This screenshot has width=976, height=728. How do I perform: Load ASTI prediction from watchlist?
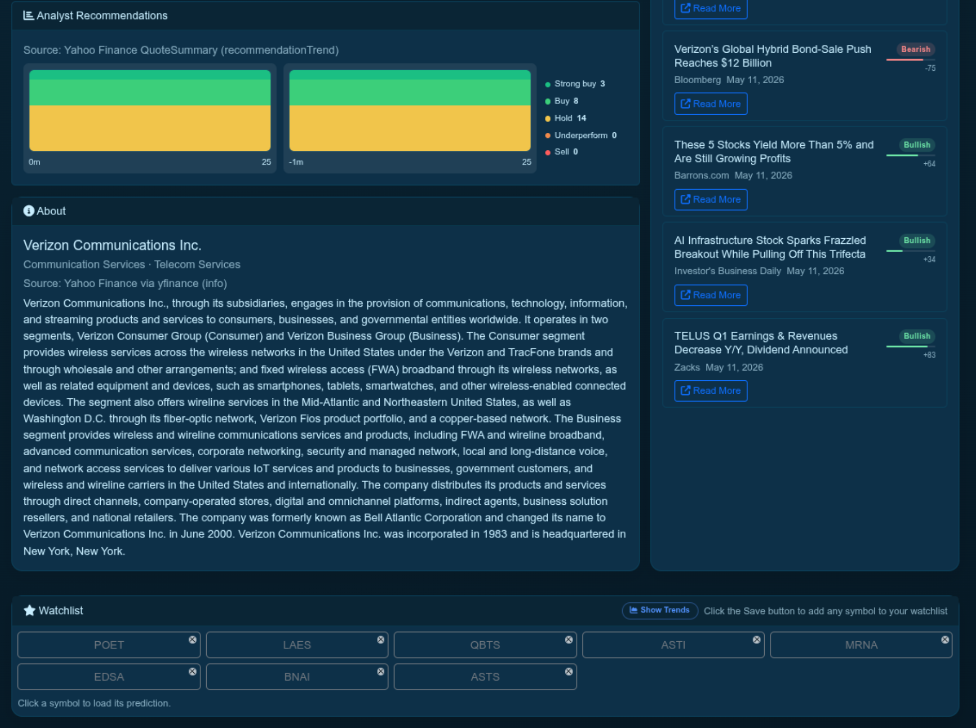(673, 645)
